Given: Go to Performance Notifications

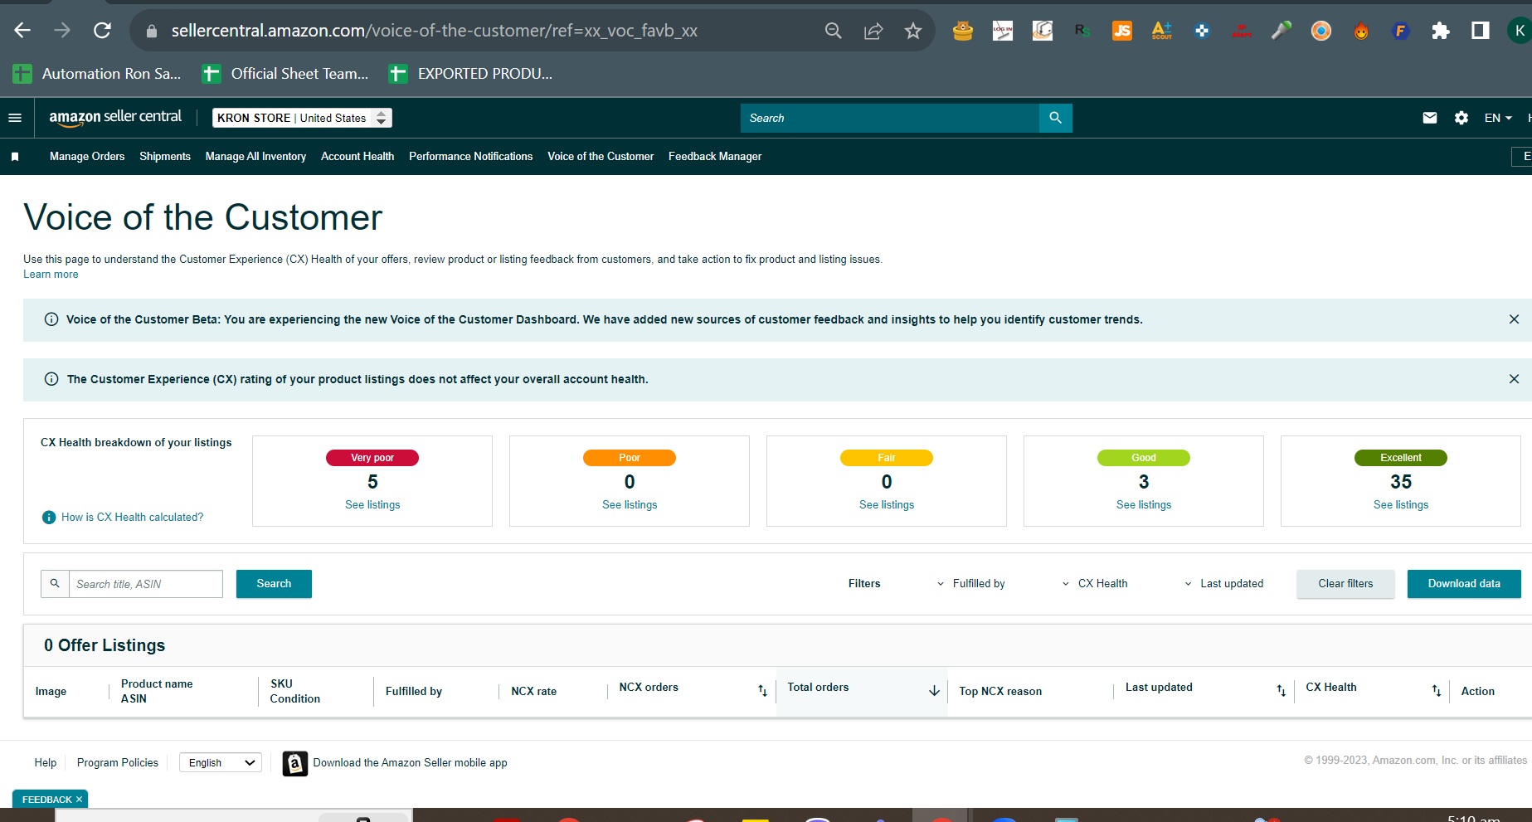Looking at the screenshot, I should (470, 157).
